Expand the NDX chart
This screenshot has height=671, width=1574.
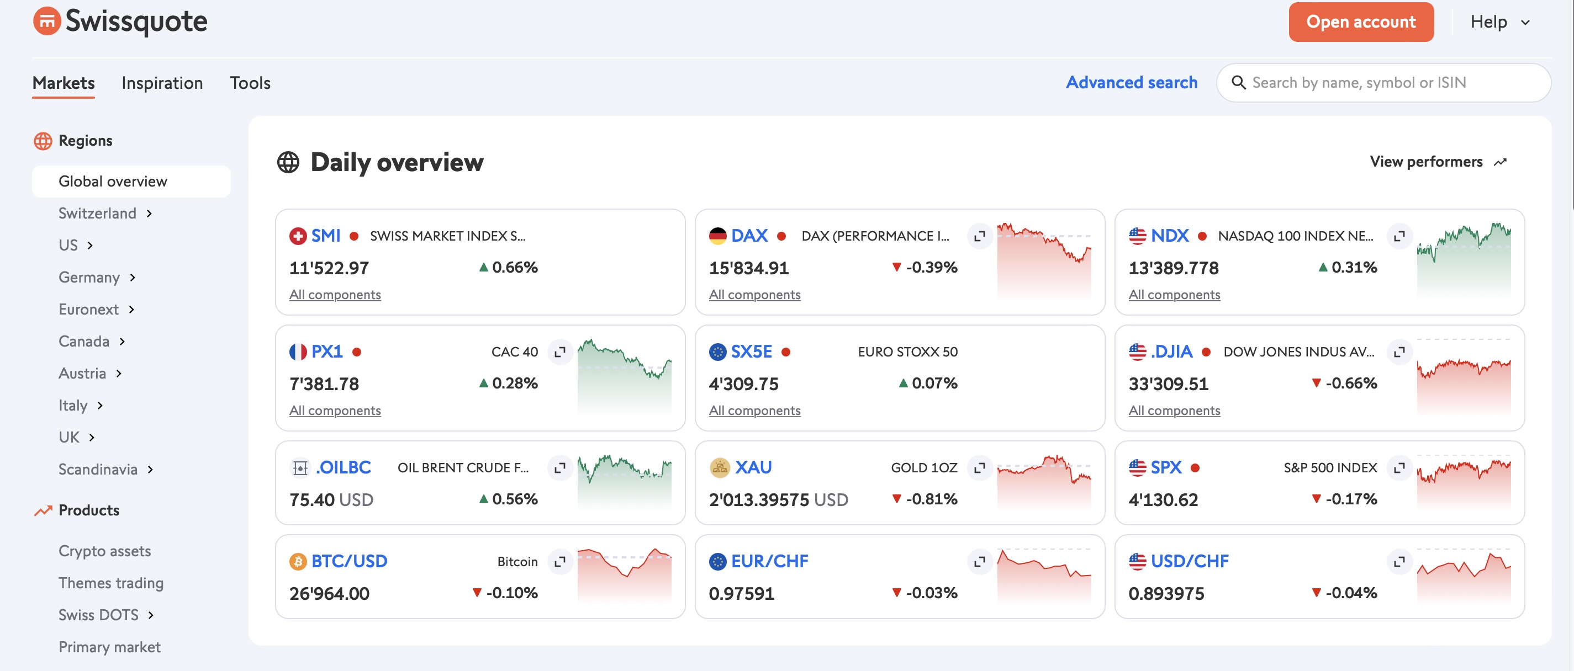1399,236
